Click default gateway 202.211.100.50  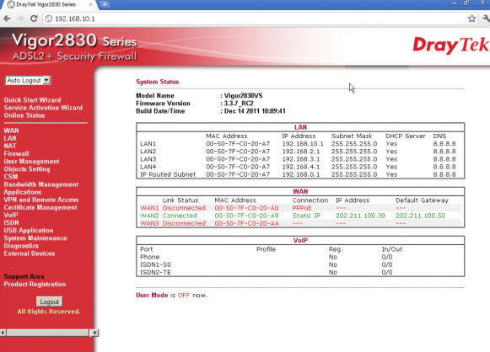[421, 216]
